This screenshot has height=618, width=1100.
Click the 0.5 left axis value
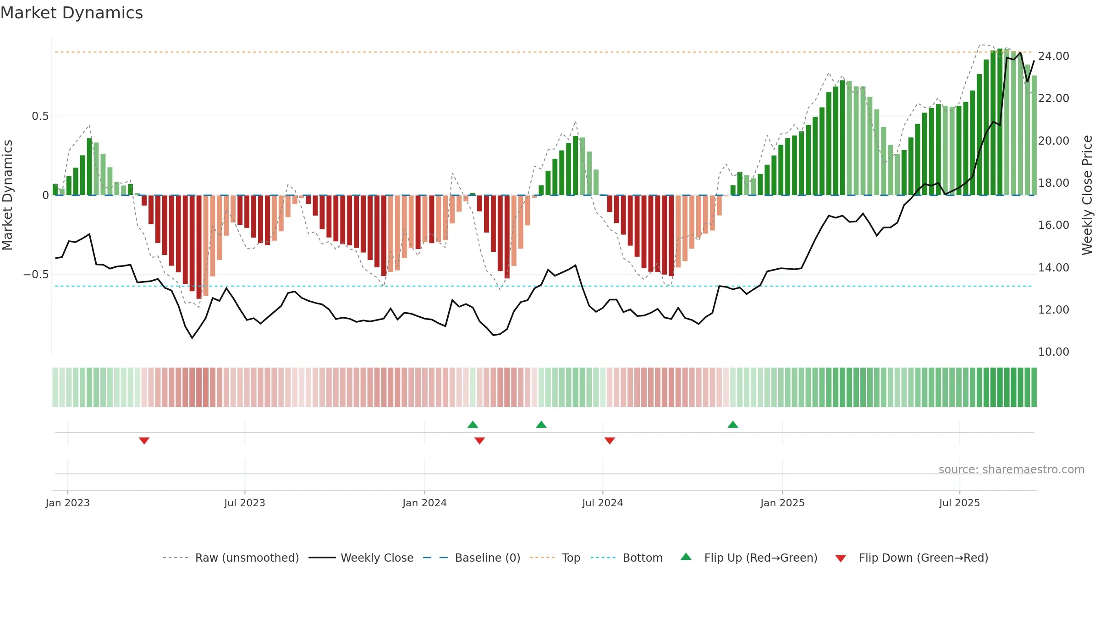[x=40, y=116]
